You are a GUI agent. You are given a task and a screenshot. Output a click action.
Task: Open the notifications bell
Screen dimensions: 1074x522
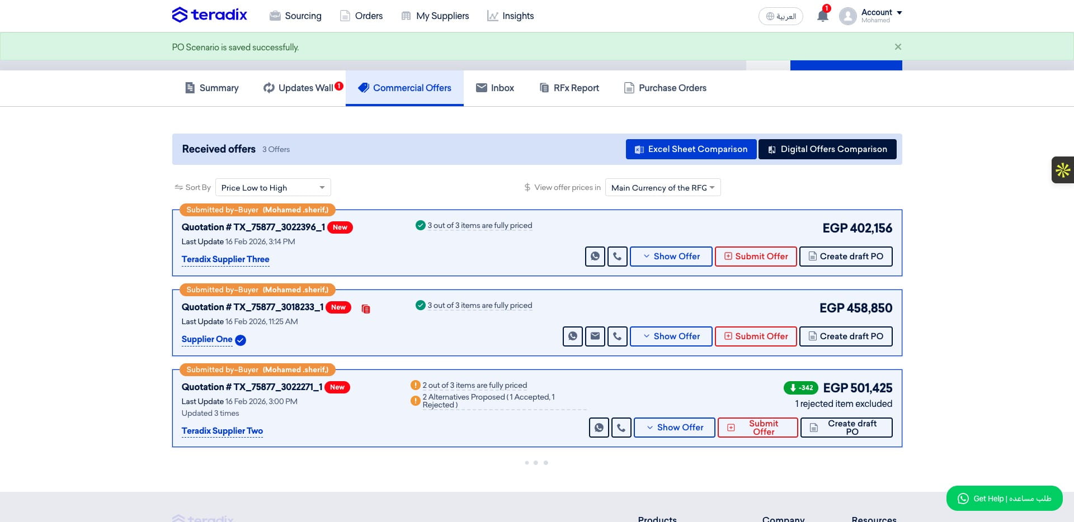822,16
